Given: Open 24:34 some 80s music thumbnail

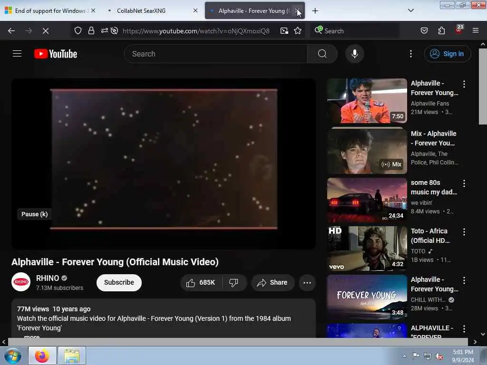Looking at the screenshot, I should [x=367, y=200].
